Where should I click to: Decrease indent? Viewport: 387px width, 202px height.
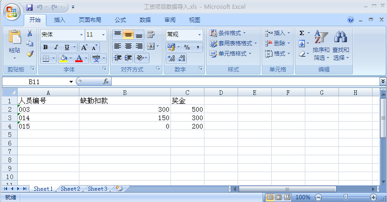118,58
